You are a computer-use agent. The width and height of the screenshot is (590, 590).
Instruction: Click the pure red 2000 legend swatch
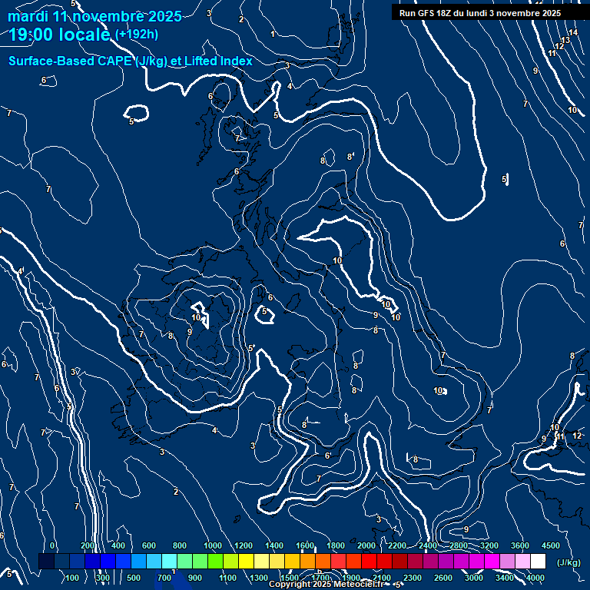[369, 562]
